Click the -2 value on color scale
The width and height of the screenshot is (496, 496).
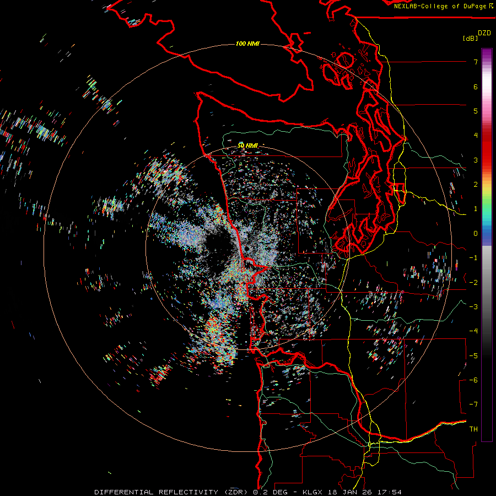point(473,283)
